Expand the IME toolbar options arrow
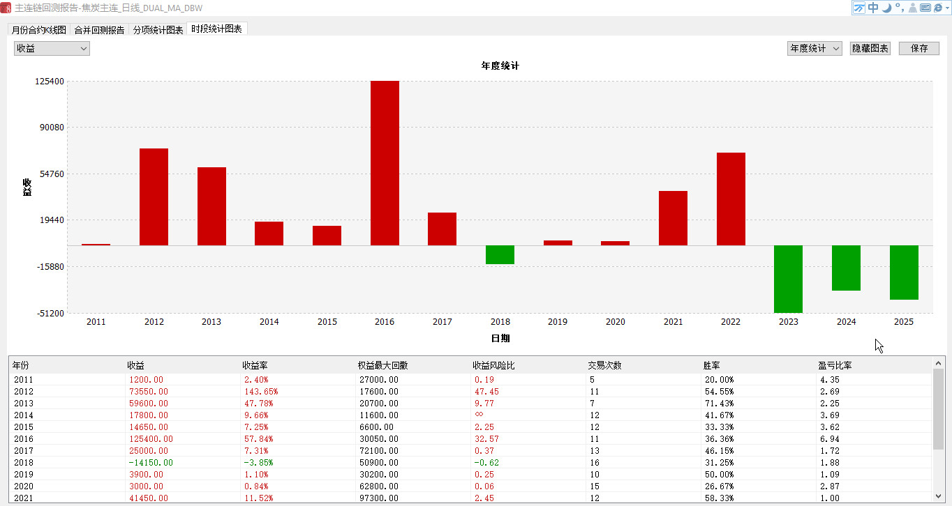 [947, 8]
